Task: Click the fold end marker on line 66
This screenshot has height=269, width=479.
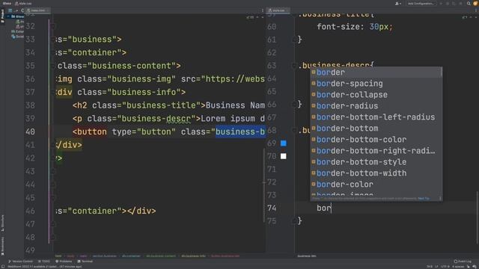Action: pyautogui.click(x=294, y=104)
